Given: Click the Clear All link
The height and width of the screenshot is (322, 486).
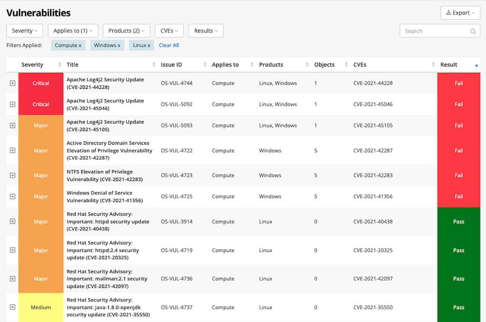Looking at the screenshot, I should [169, 45].
